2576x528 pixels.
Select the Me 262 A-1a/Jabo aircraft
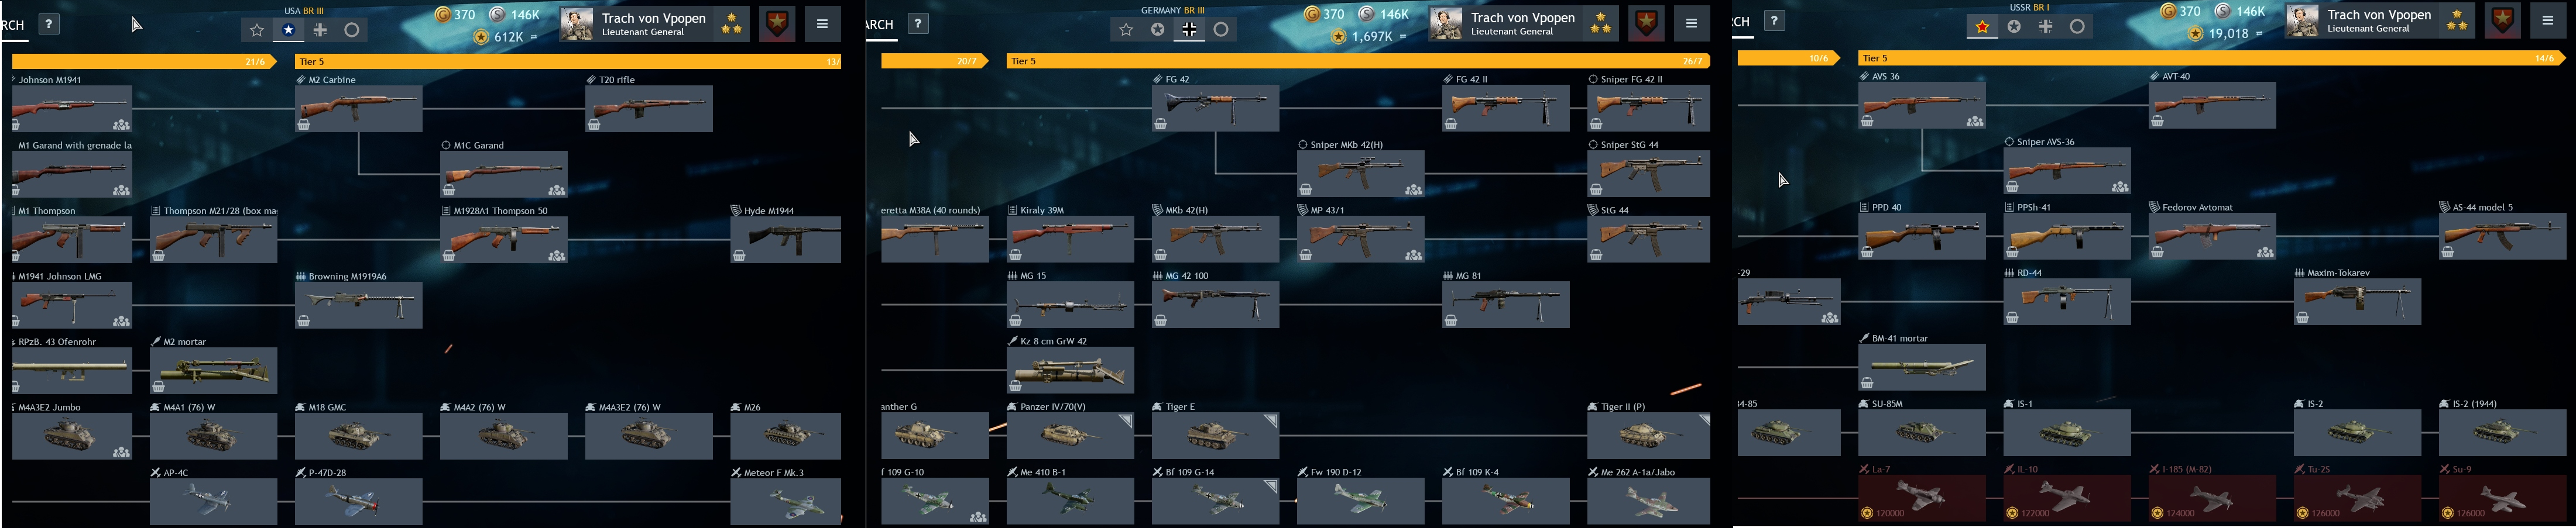click(x=1648, y=501)
